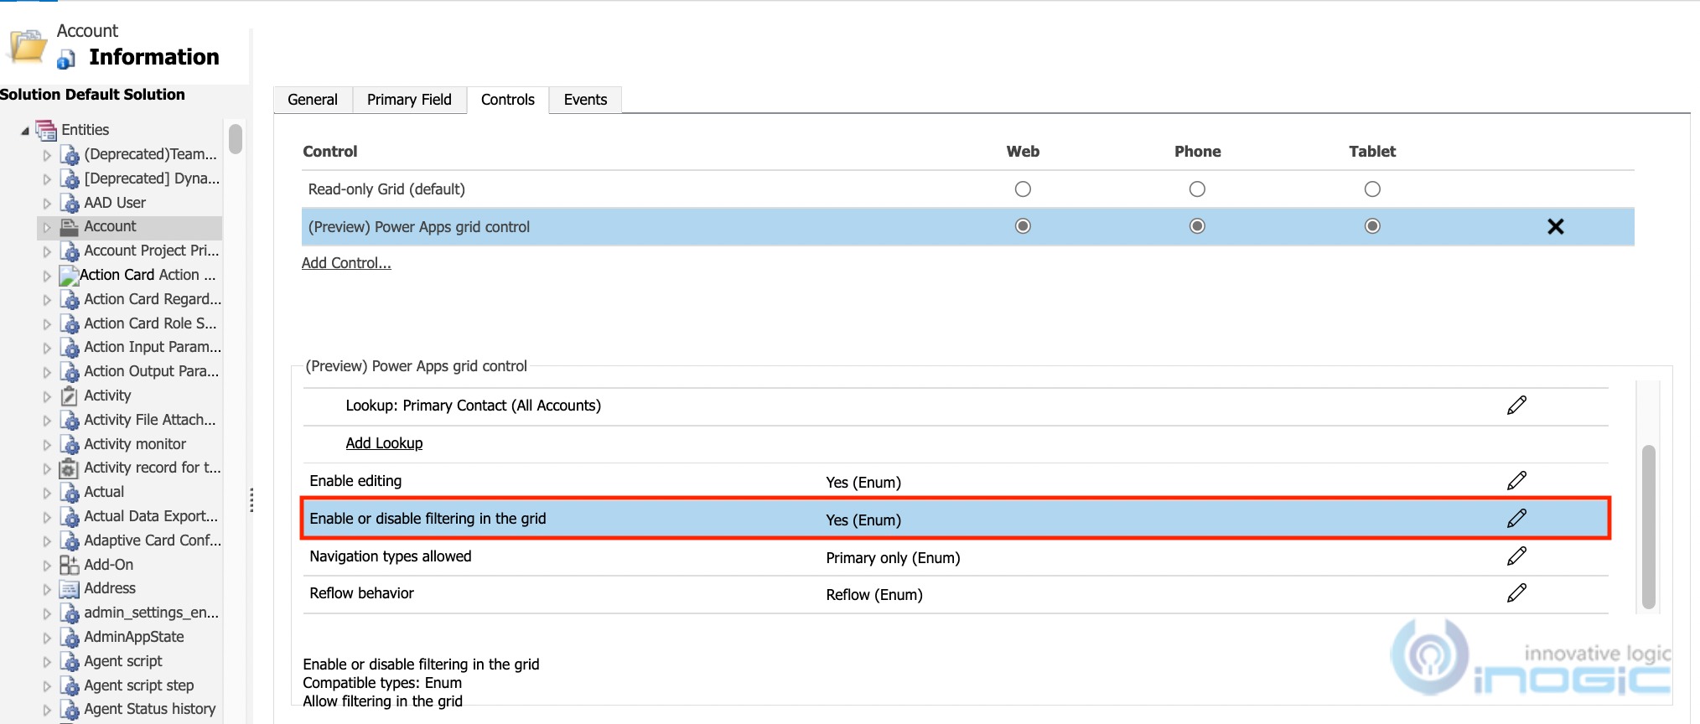1700x724 pixels.
Task: Click the Entities tree icon
Action: click(x=46, y=130)
